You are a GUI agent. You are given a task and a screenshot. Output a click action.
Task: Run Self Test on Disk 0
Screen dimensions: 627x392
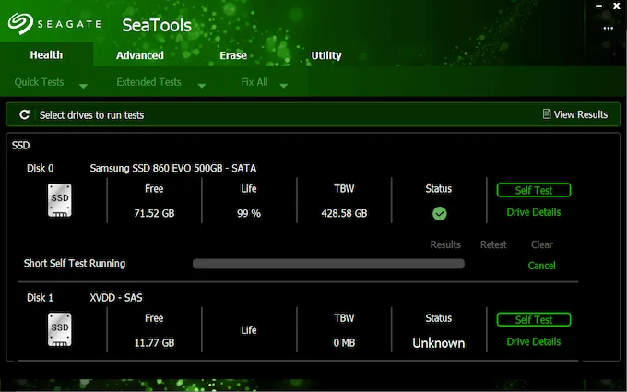[x=534, y=190]
